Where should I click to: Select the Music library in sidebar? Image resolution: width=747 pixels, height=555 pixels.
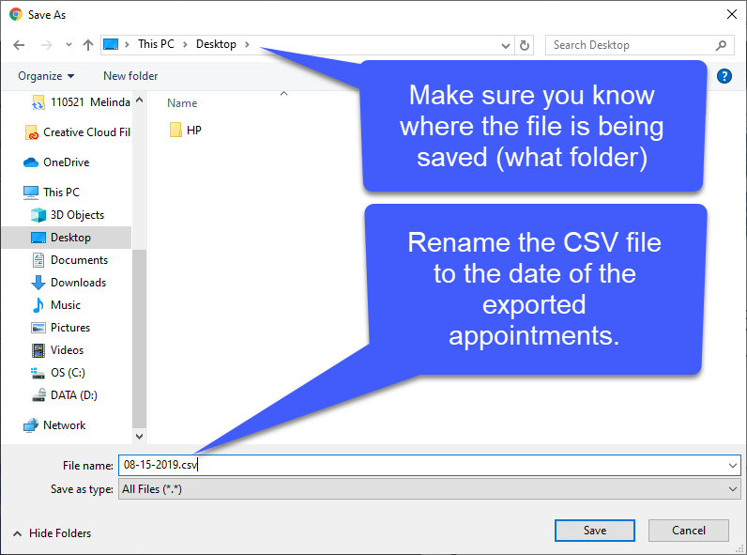click(65, 305)
